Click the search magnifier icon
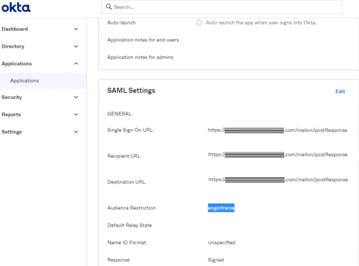The height and width of the screenshot is (266, 359). coord(107,7)
